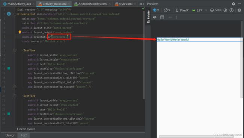Click the orientation for preview rotate icon
The height and width of the screenshot is (138, 244).
(x=167, y=10)
